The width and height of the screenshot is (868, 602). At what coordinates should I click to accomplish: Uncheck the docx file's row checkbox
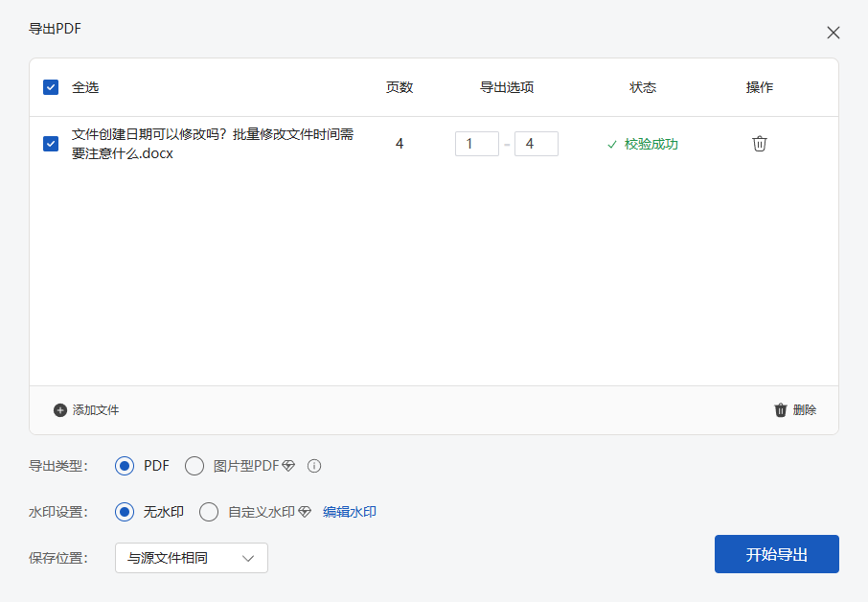[x=50, y=144]
